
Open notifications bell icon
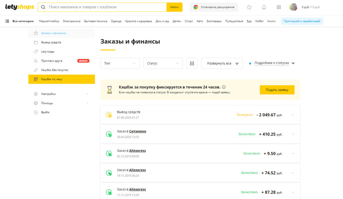tap(264, 7)
